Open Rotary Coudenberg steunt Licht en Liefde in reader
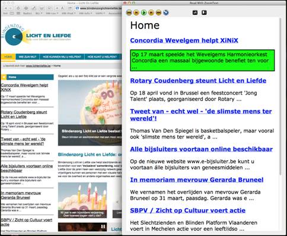The width and height of the screenshot is (287, 236). pos(198,81)
